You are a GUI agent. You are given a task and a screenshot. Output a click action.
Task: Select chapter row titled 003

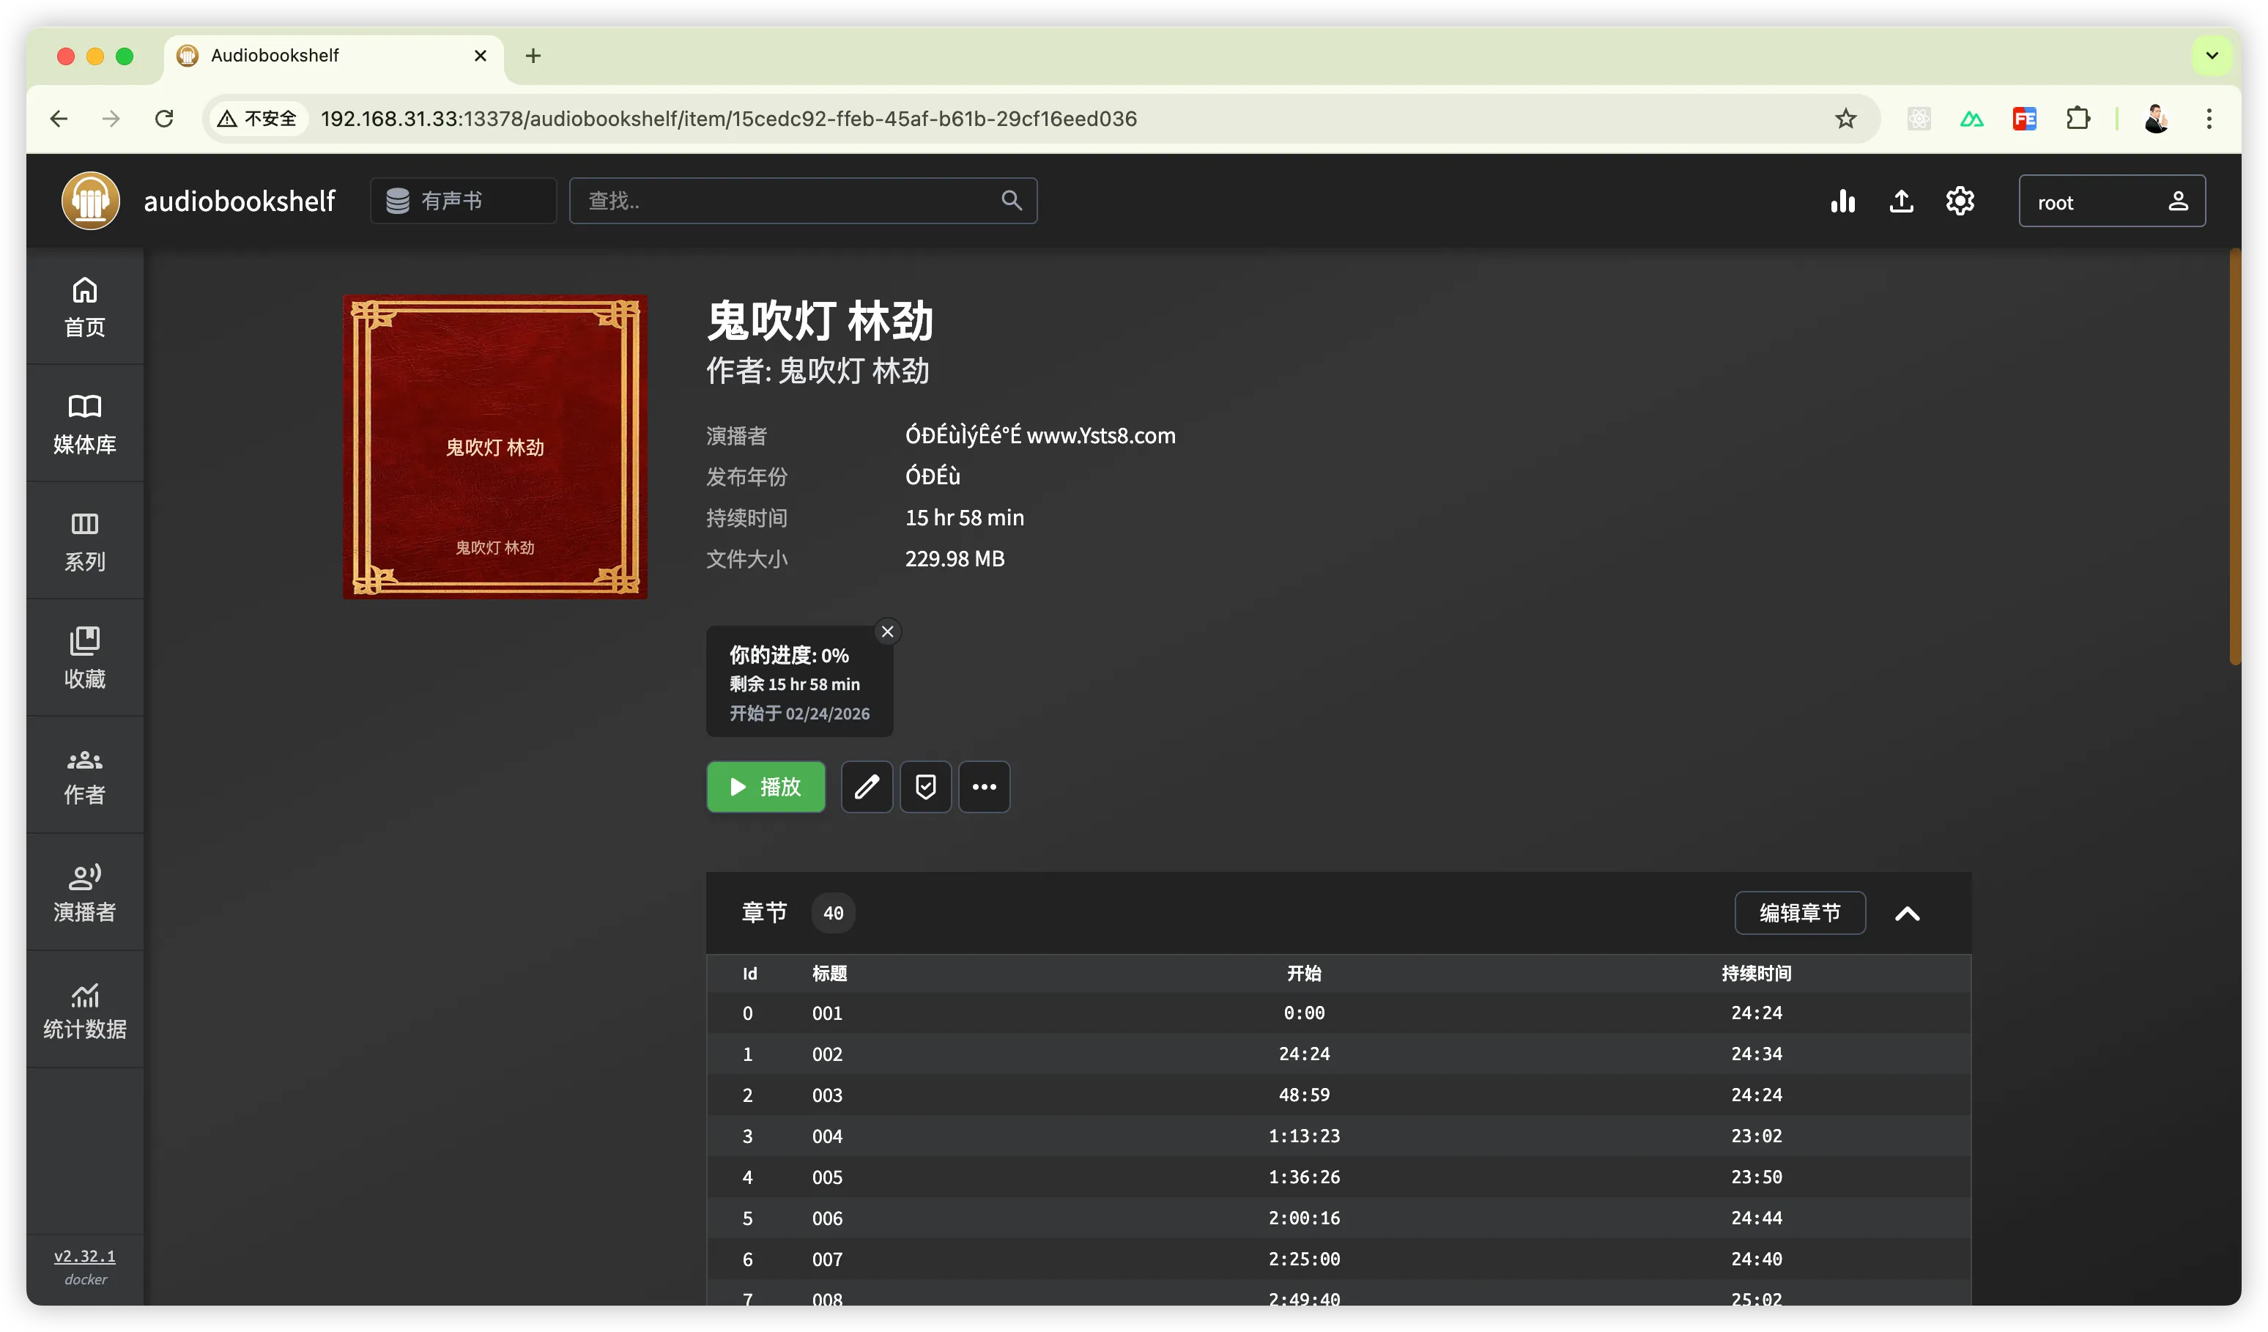(1338, 1095)
